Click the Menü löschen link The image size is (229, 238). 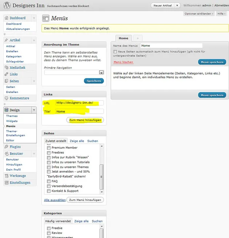123,62
